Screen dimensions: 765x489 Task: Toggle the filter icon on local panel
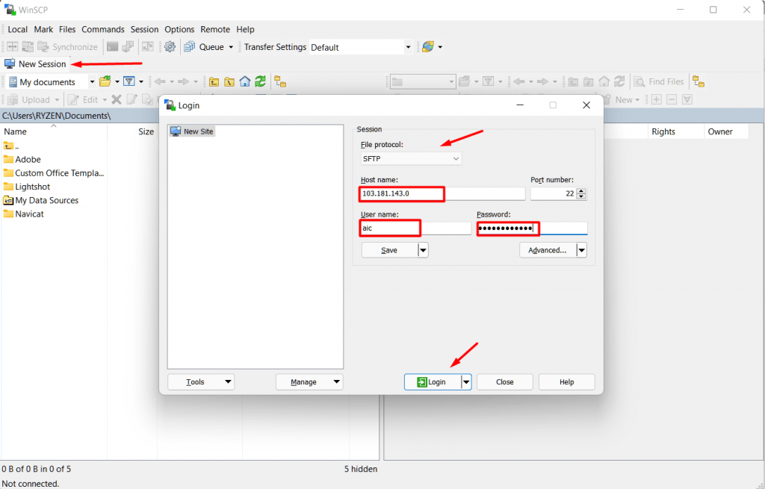128,81
